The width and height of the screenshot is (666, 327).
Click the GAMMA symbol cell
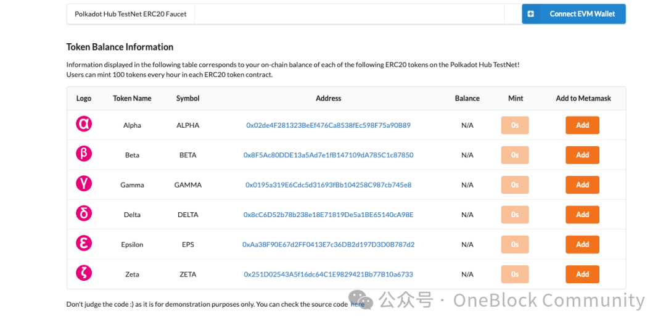point(187,185)
